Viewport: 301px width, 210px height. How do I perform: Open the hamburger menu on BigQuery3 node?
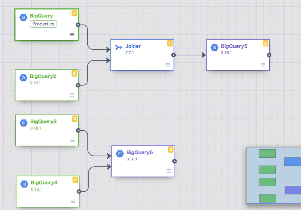[x=72, y=140]
